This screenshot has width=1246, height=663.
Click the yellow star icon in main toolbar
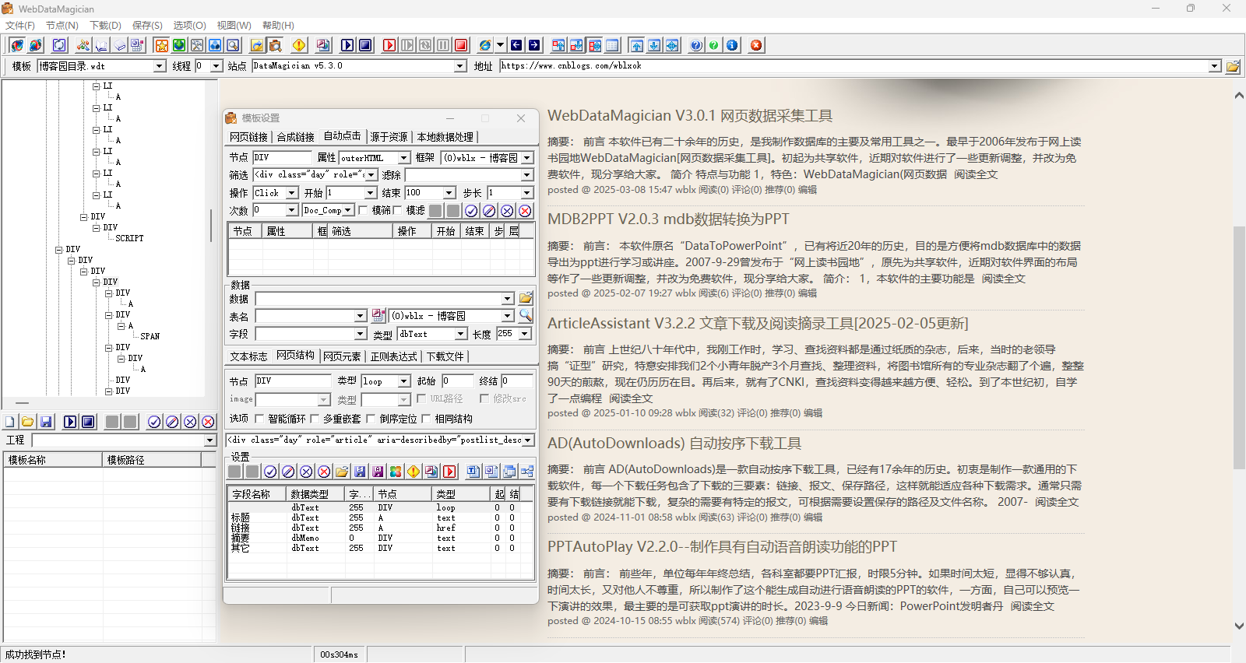pyautogui.click(x=161, y=45)
